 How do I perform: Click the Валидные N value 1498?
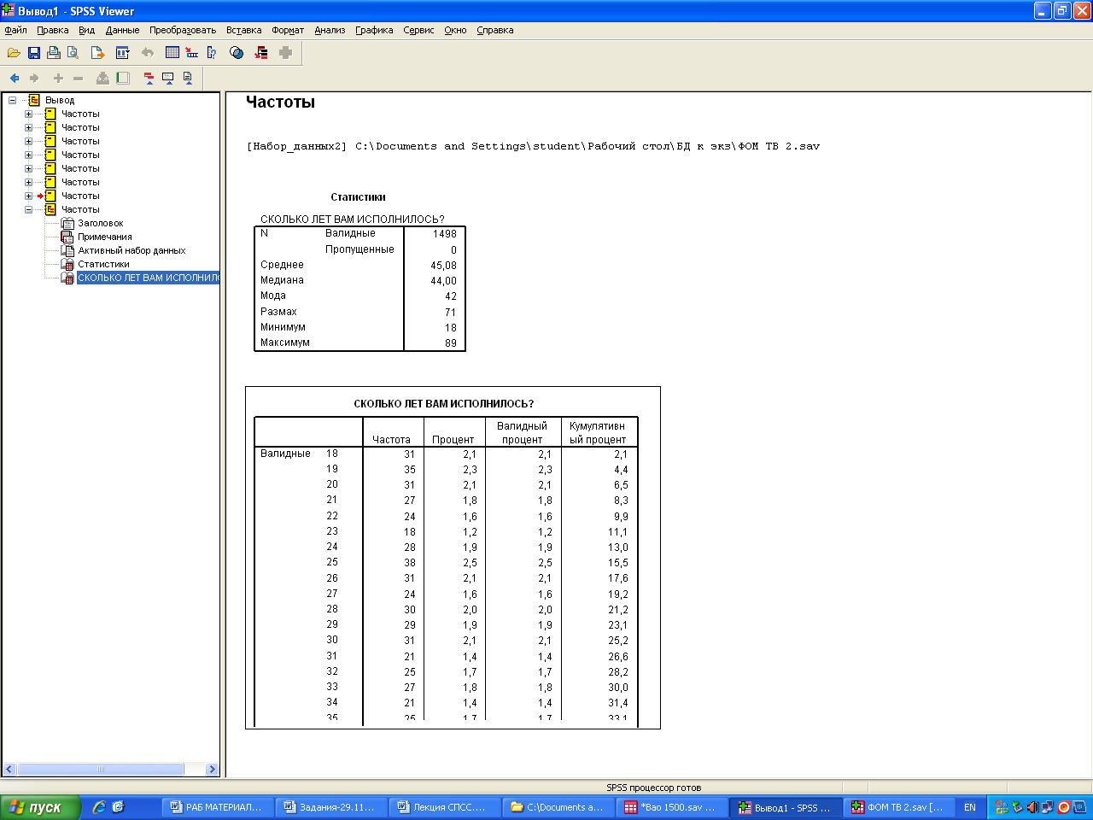tap(444, 233)
